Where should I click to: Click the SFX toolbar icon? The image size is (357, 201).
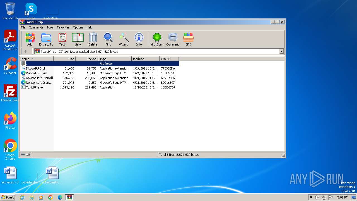tap(188, 39)
